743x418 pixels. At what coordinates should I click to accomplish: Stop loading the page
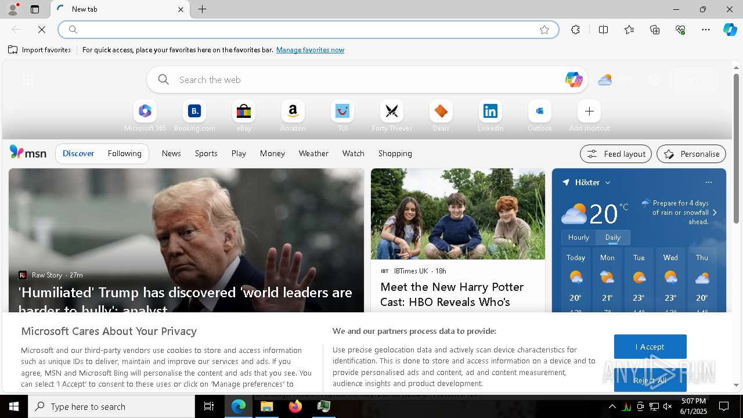point(42,30)
